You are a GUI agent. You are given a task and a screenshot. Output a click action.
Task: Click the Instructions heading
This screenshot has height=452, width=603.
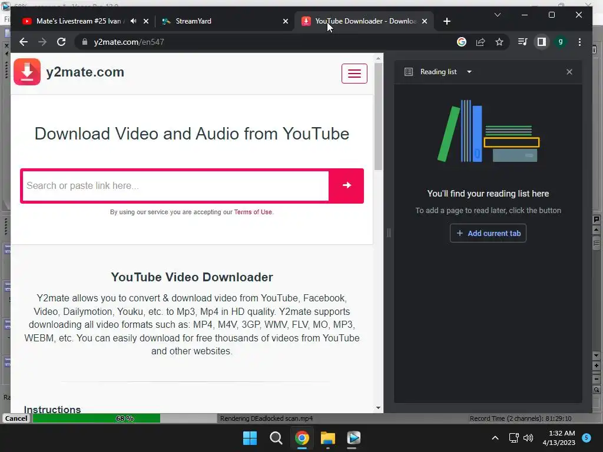(52, 410)
